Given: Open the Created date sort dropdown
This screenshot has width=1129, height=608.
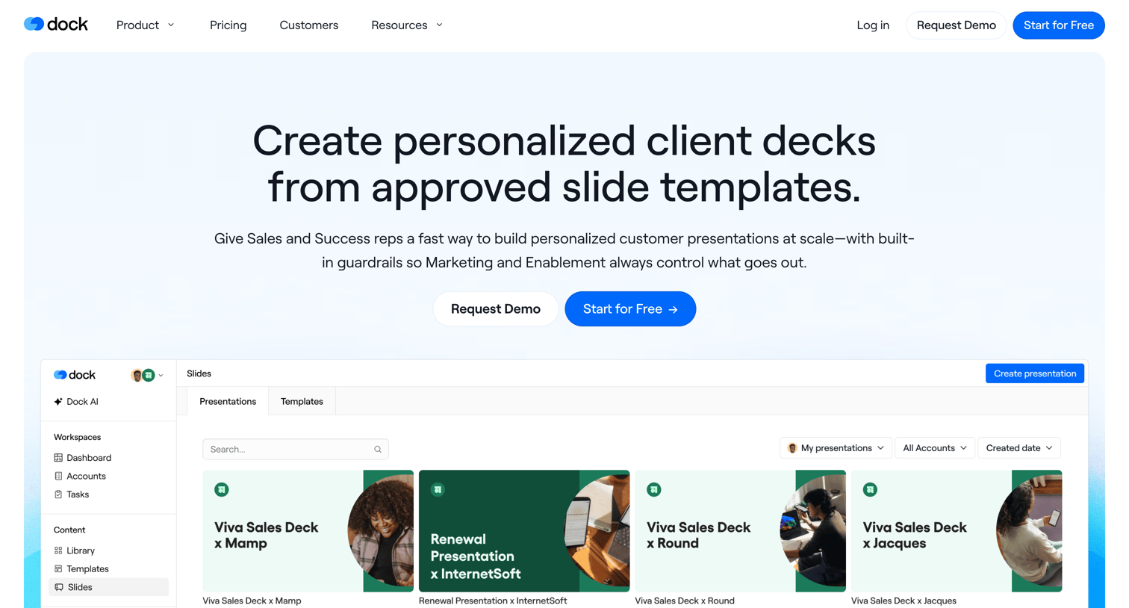Looking at the screenshot, I should (1019, 448).
